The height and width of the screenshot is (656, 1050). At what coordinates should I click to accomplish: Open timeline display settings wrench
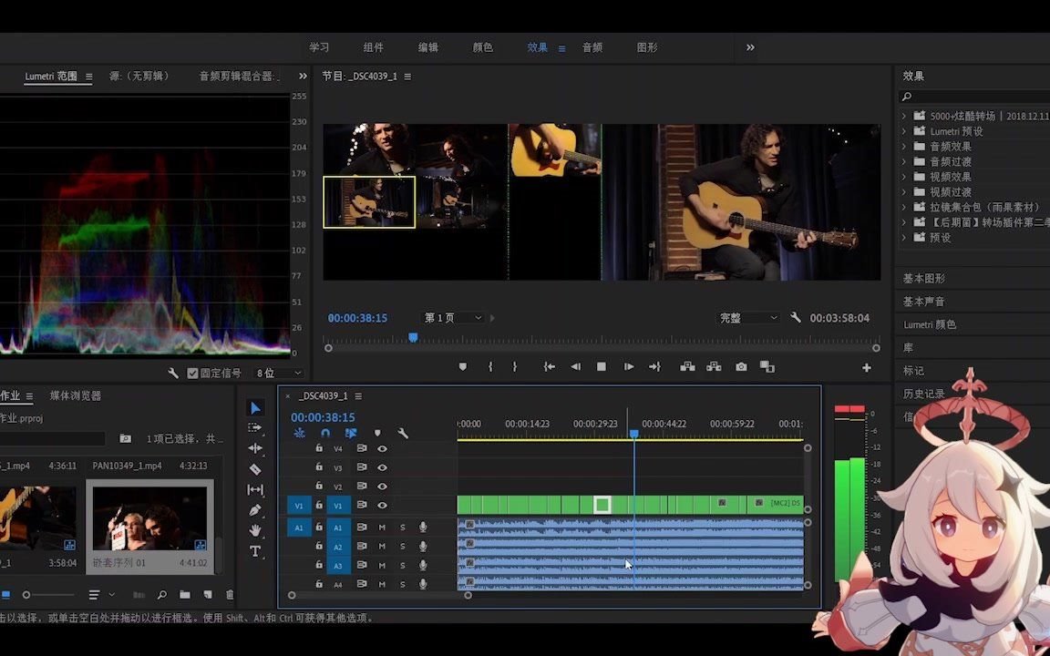pyautogui.click(x=403, y=434)
